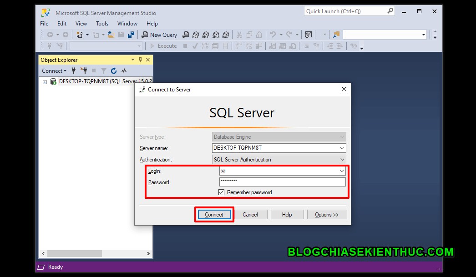Save the current file

click(120, 35)
